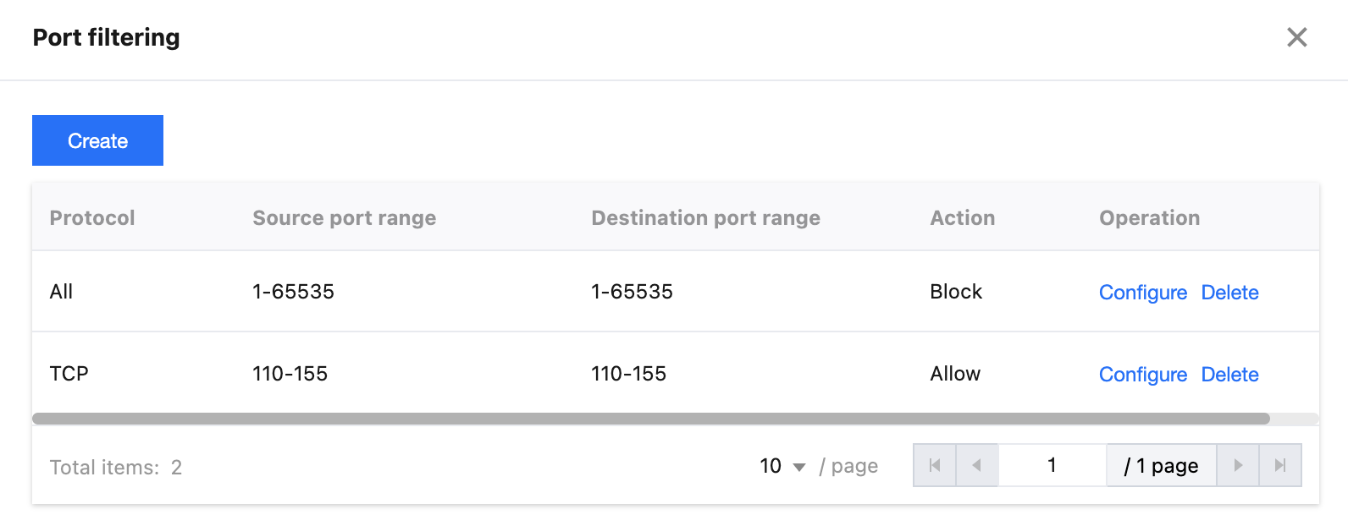Click the Action column header
The image size is (1348, 526).
[x=962, y=218]
